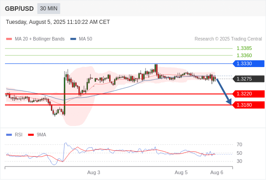This screenshot has height=180, width=266.
Task: Click the blue RSI legend swatch
Action: coord(9,135)
